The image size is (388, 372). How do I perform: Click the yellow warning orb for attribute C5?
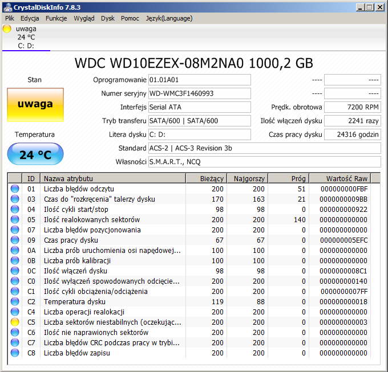pos(15,322)
